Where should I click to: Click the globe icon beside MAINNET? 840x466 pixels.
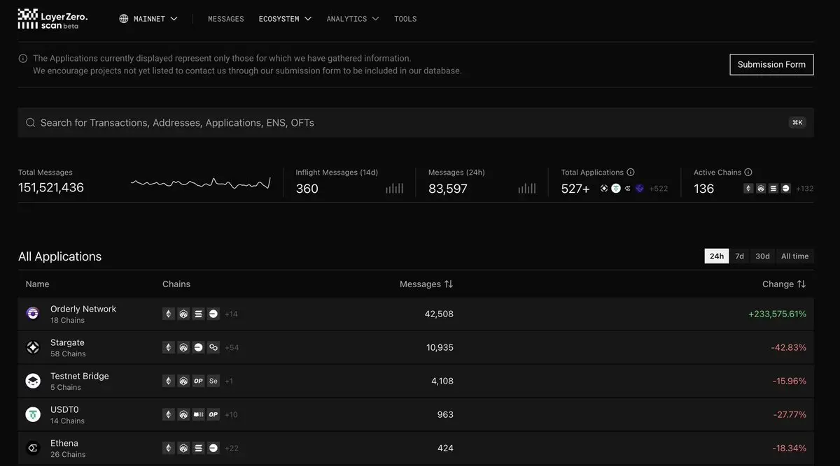(x=124, y=19)
